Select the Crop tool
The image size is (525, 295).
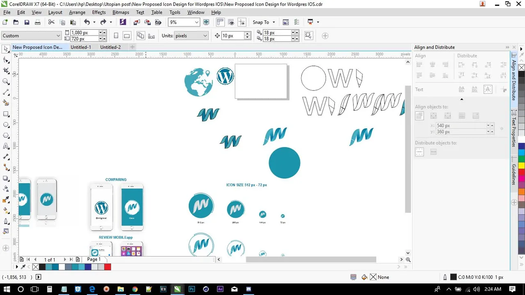[6, 71]
